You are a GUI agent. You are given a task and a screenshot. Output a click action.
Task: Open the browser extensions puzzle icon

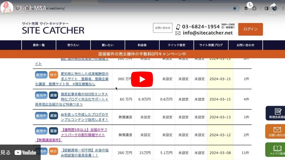[254, 8]
